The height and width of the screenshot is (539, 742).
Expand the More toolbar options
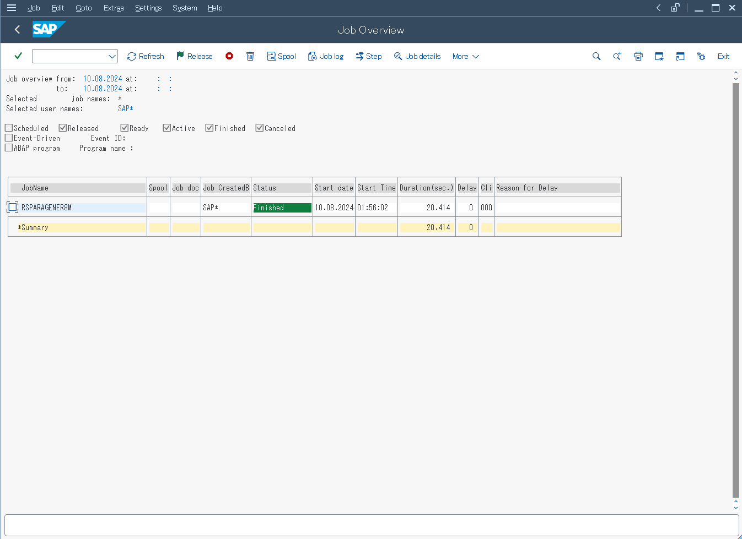coord(465,56)
